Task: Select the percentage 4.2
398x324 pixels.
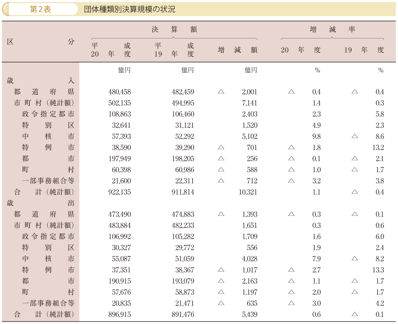Action: 380,303
